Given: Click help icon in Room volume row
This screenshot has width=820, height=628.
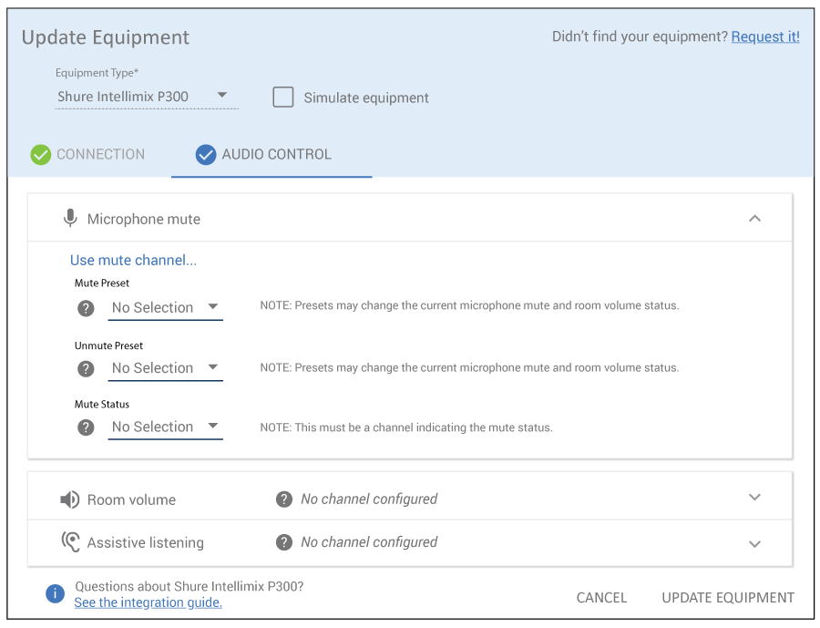Looking at the screenshot, I should 284,499.
